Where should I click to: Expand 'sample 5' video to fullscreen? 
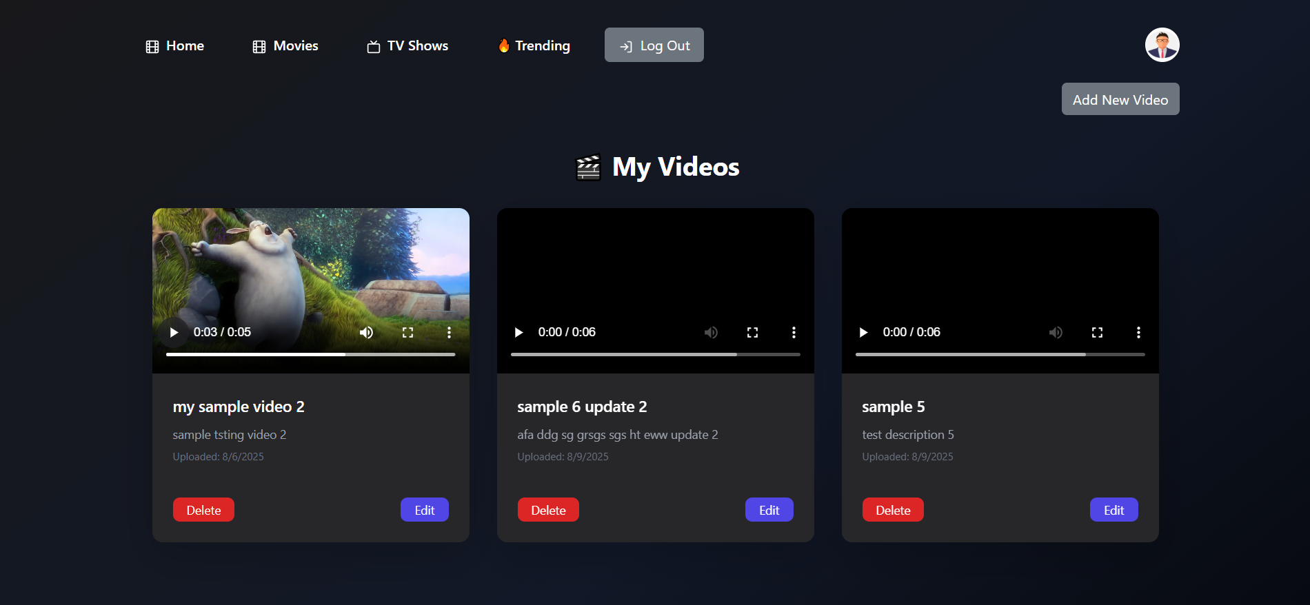1097,332
